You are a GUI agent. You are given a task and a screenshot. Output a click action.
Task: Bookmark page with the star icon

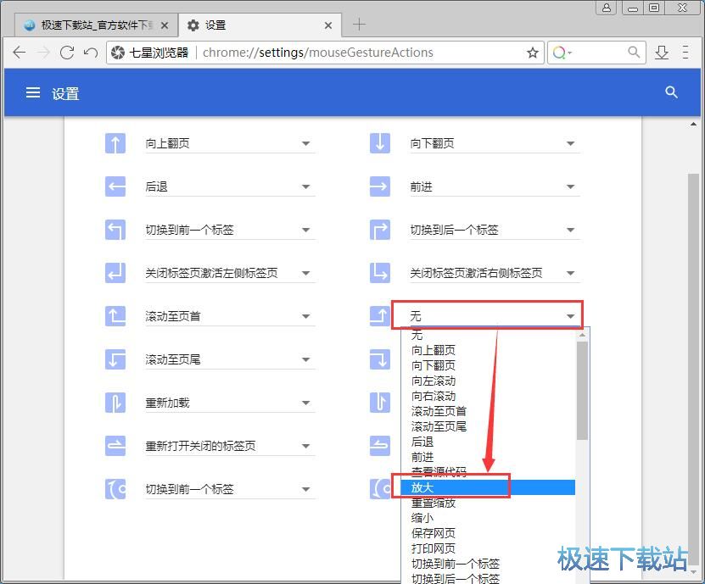[x=533, y=53]
